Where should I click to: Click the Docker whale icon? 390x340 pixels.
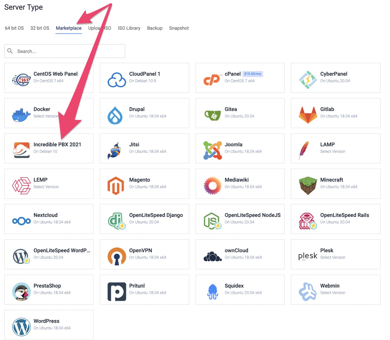click(x=21, y=115)
